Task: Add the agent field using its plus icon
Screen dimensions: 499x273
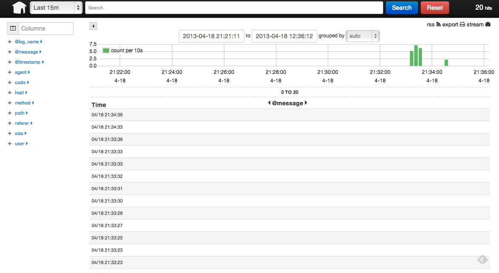Action: click(9, 72)
